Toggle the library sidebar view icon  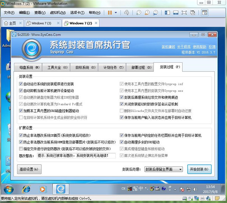(x=167, y=13)
